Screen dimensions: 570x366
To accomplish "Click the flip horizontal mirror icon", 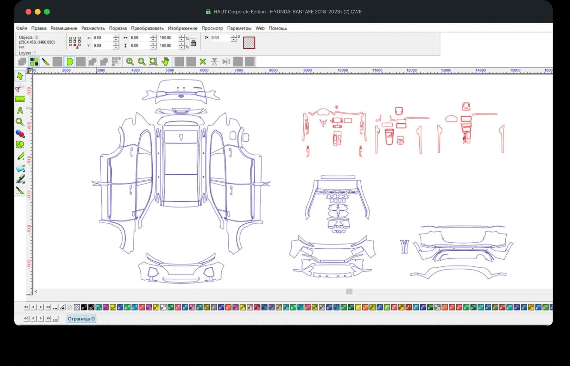I will (x=226, y=61).
